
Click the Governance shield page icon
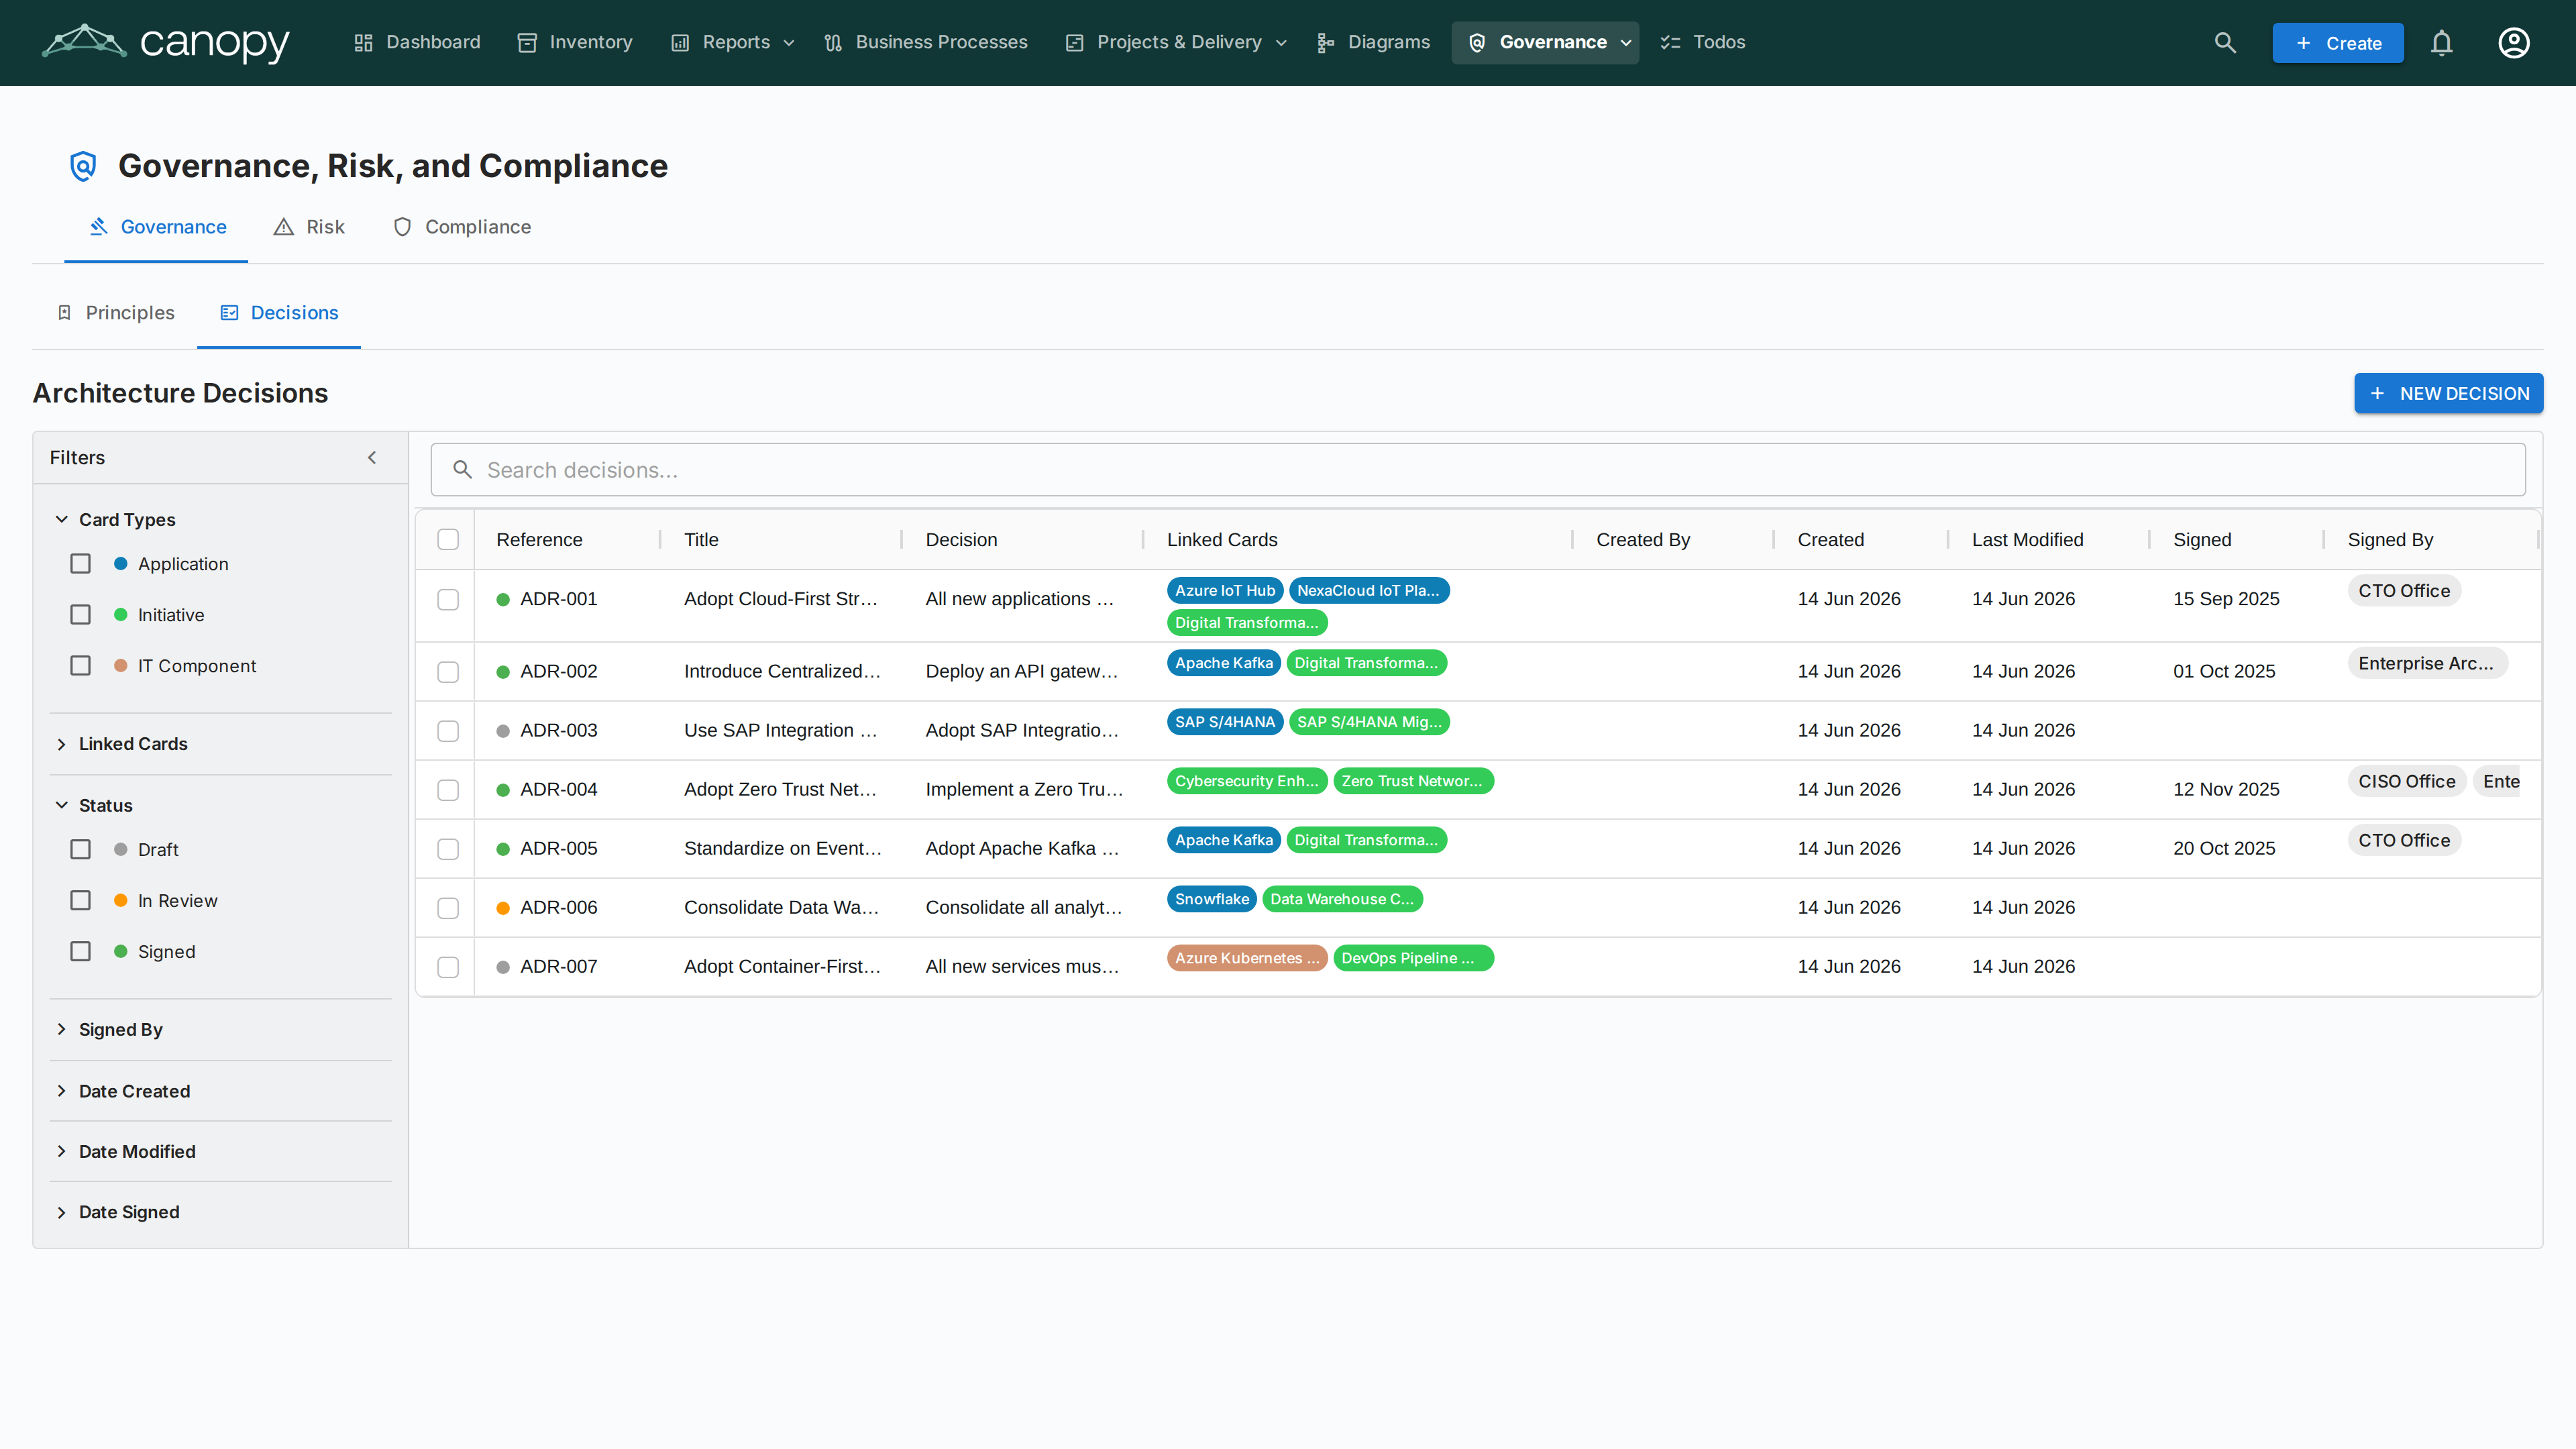pos(83,166)
